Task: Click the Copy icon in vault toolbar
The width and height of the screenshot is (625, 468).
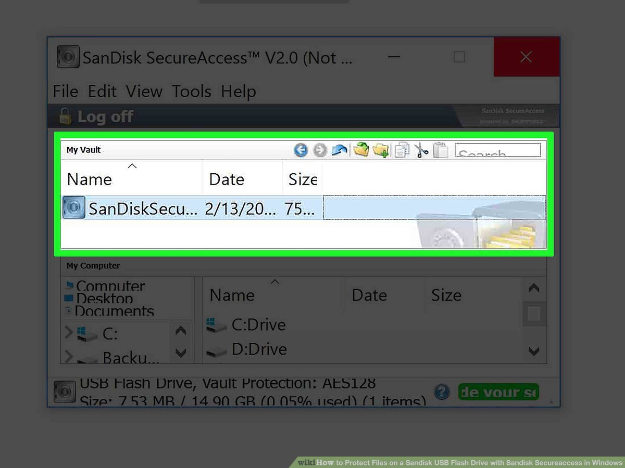Action: pyautogui.click(x=402, y=150)
